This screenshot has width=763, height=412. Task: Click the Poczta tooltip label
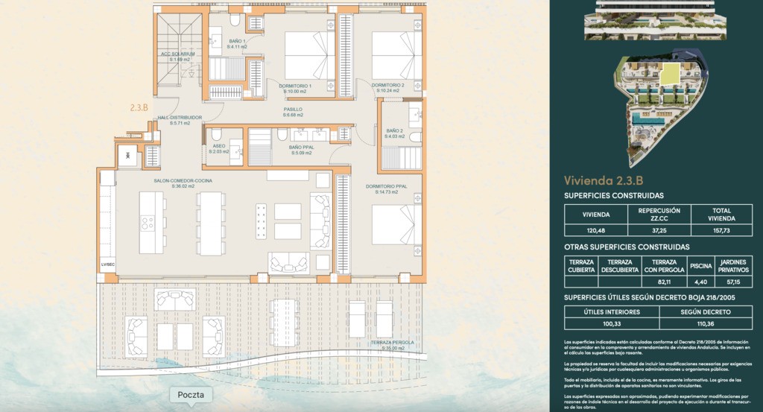point(191,395)
